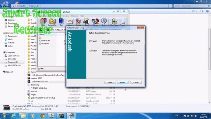Click the Explorer Forward navigation arrow
This screenshot has height=119, width=211.
coord(7,6)
